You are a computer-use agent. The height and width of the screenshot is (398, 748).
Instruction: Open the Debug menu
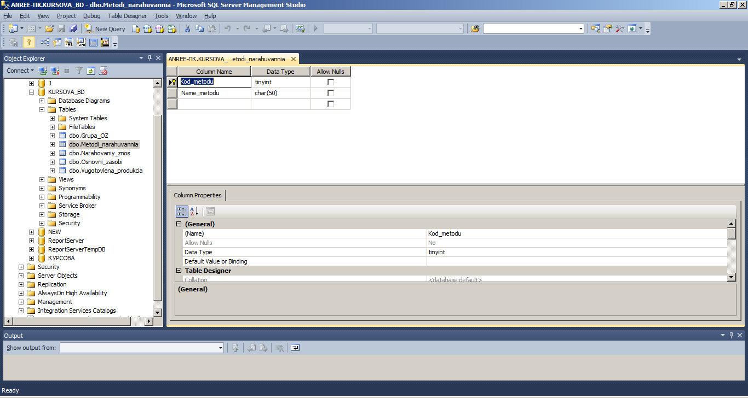92,16
